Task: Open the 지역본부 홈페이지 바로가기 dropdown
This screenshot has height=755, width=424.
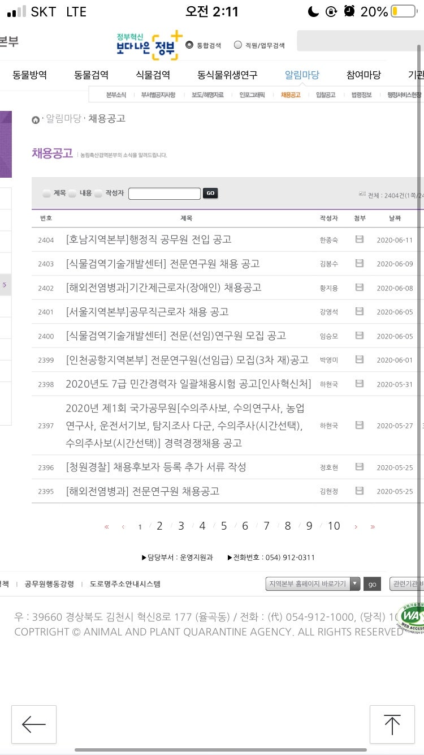Action: click(x=313, y=584)
